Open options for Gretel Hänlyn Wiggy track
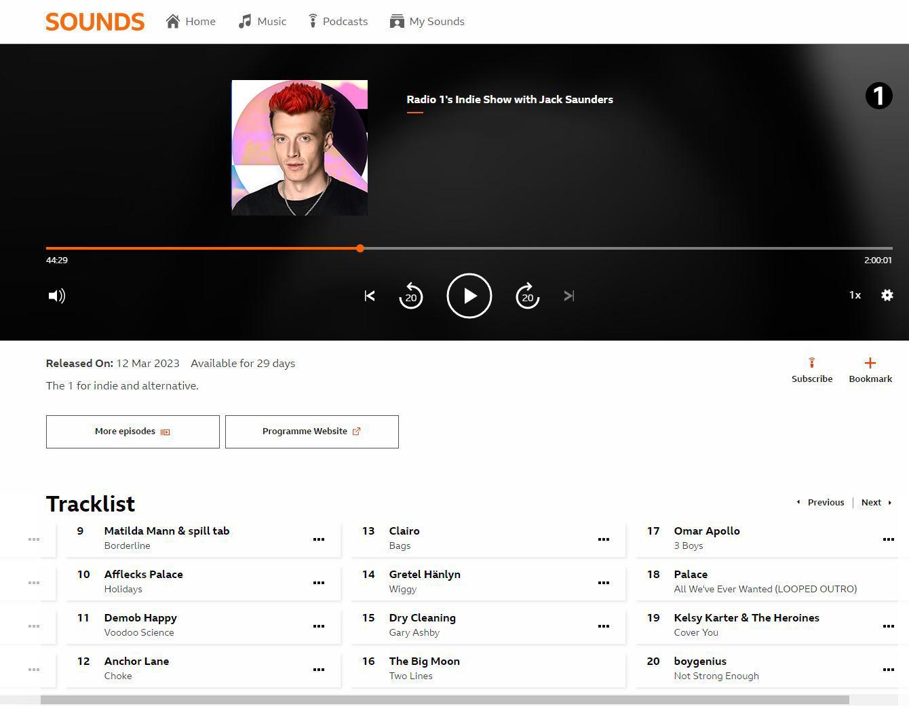 (603, 583)
